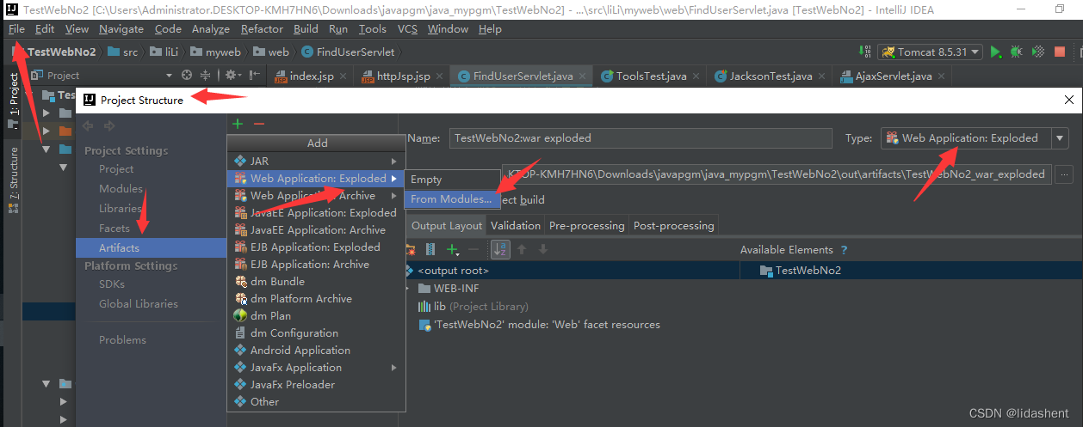Toggle sort elements by names and types
1083x427 pixels.
click(499, 250)
